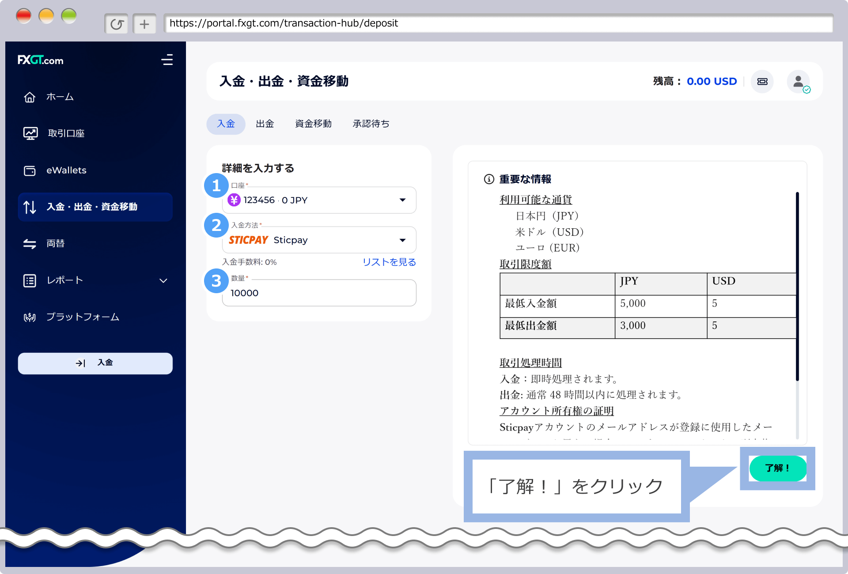848x574 pixels.
Task: Click the 利用可能な通貨 heading
Action: [x=536, y=200]
